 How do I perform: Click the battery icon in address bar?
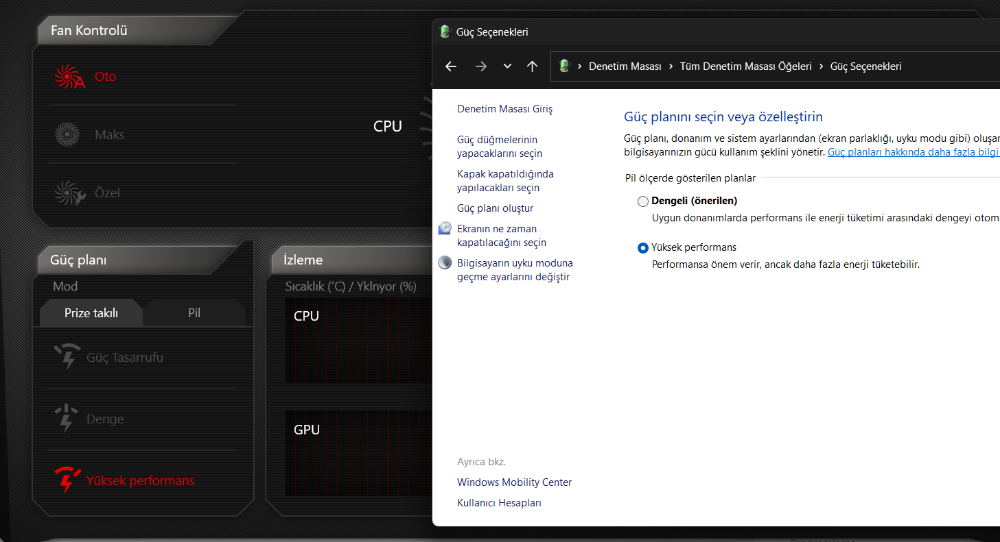[564, 66]
